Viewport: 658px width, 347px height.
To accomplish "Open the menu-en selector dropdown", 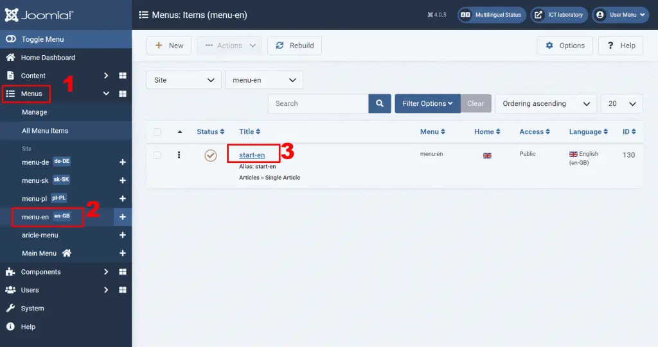I will (x=264, y=80).
